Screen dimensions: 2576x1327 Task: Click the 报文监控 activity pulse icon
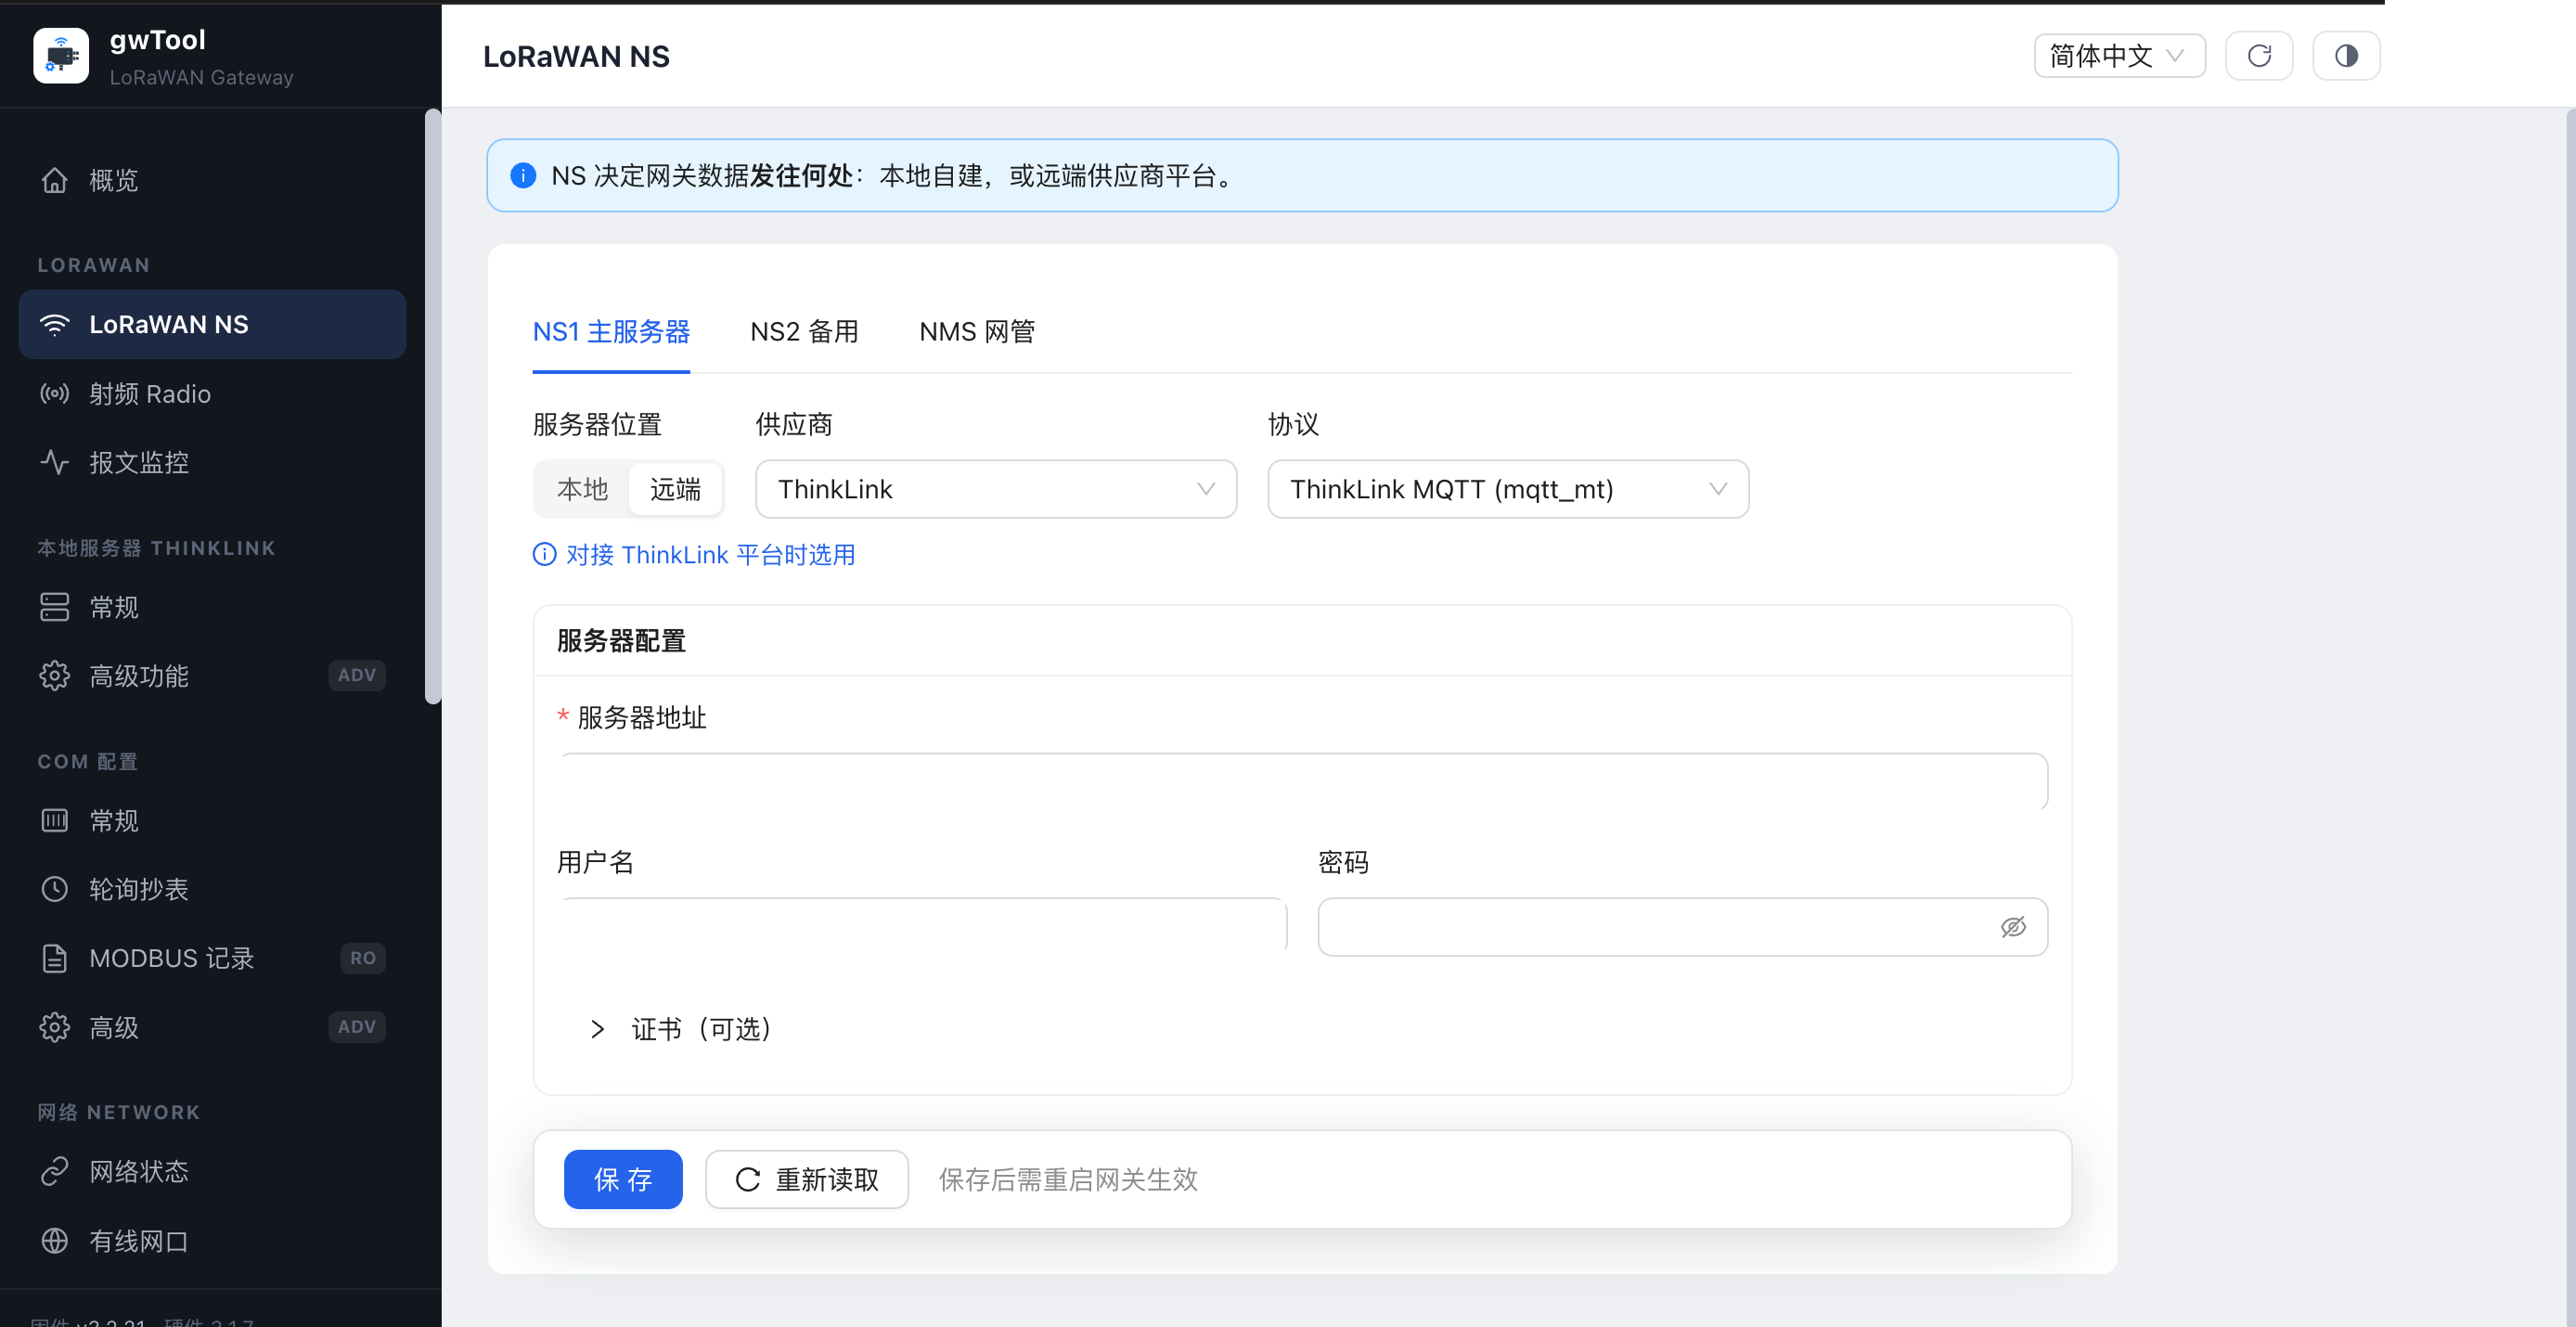click(x=55, y=462)
